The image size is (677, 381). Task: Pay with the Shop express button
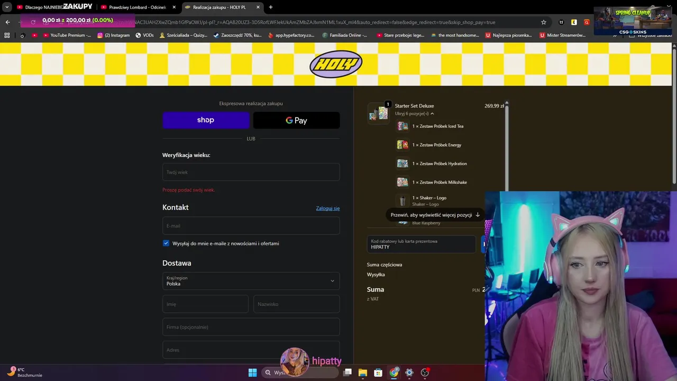click(206, 120)
